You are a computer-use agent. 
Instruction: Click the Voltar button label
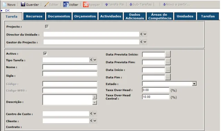pos(73,4)
